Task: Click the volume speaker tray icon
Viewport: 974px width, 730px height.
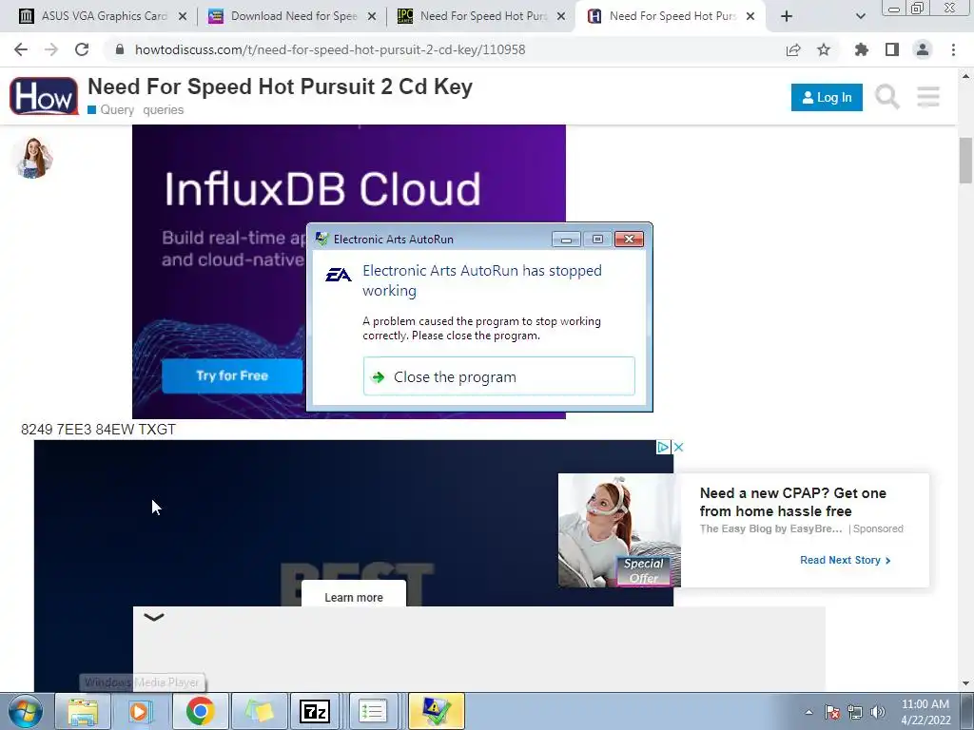Action: click(877, 712)
